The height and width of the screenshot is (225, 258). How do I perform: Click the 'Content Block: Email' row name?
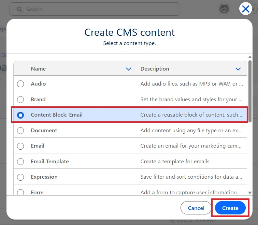point(57,115)
